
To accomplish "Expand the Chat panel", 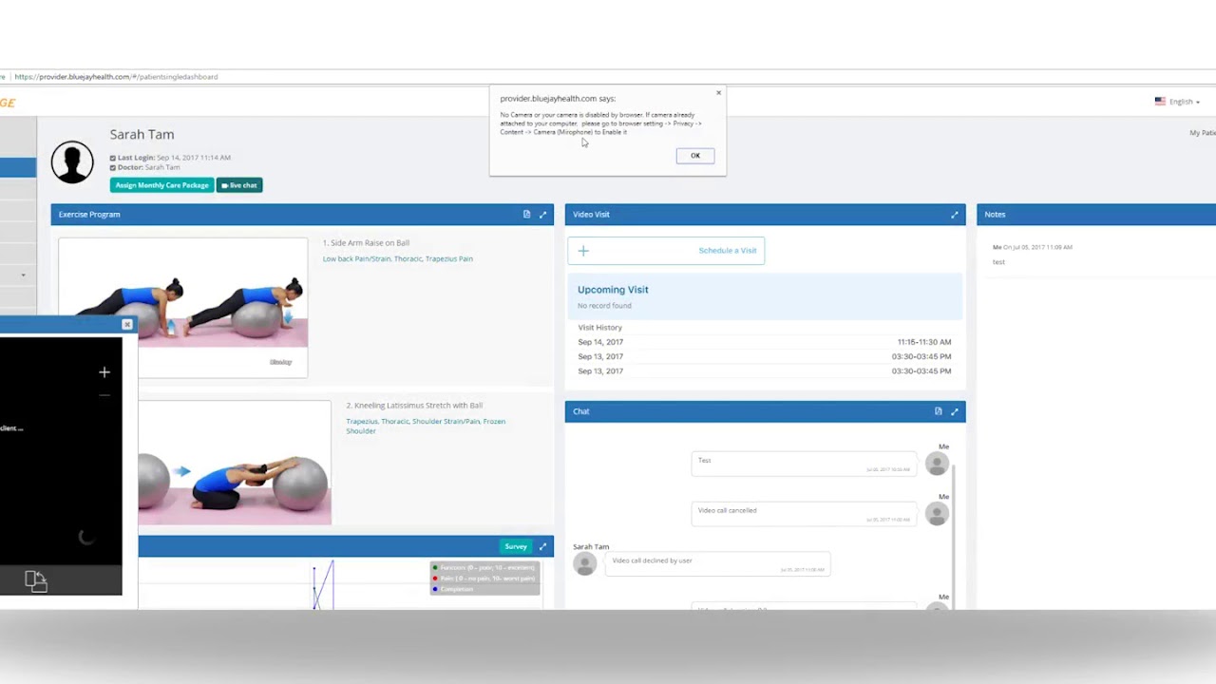I will coord(955,411).
